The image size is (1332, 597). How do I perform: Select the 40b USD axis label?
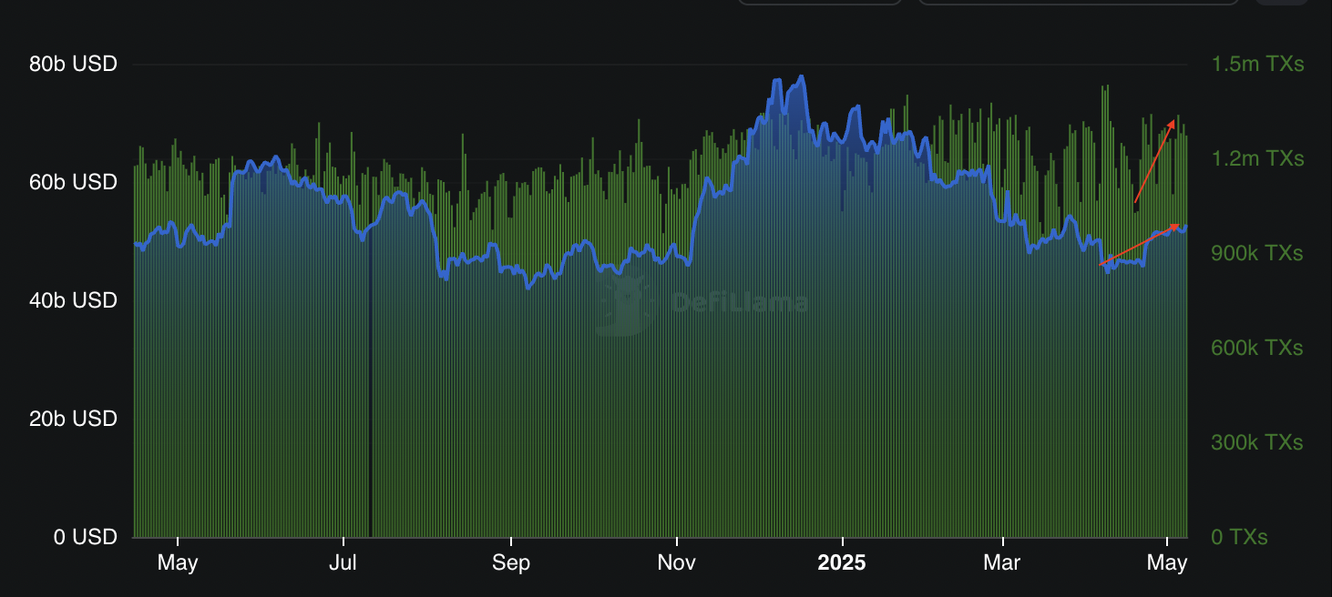tap(73, 300)
